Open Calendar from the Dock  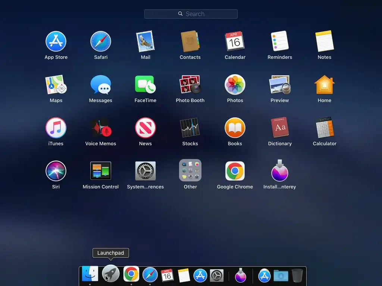[x=167, y=275]
